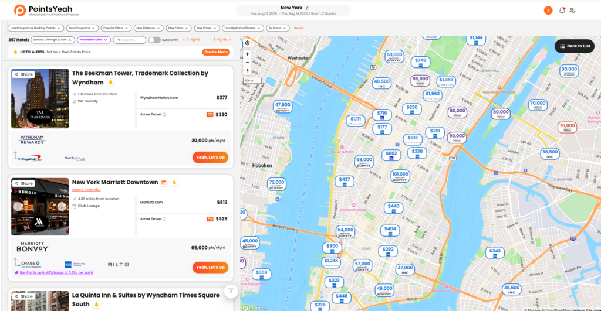
Task: Open the Promotion Offer dropdown
Action: pos(94,40)
